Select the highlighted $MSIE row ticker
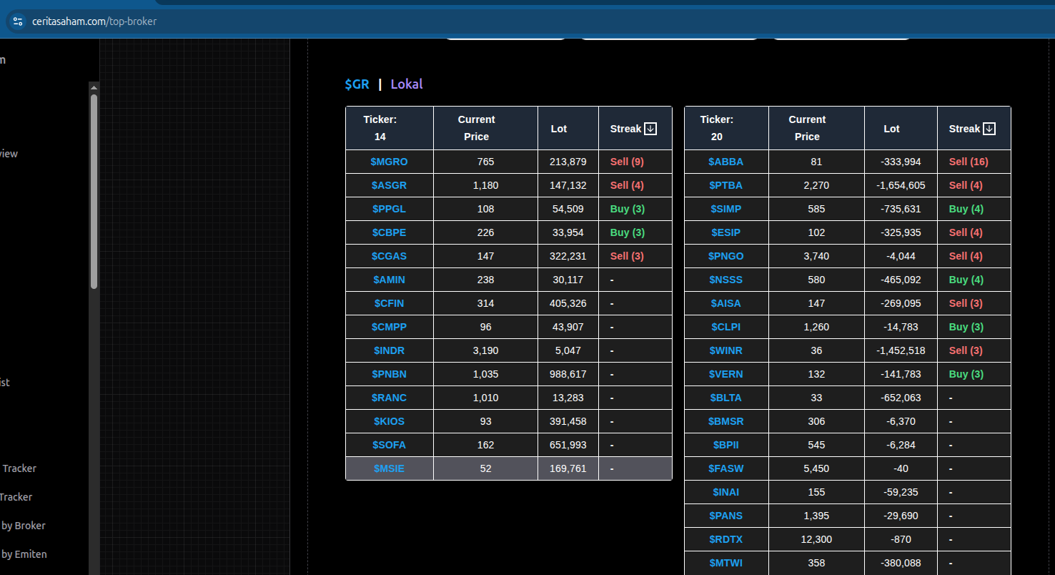 389,468
